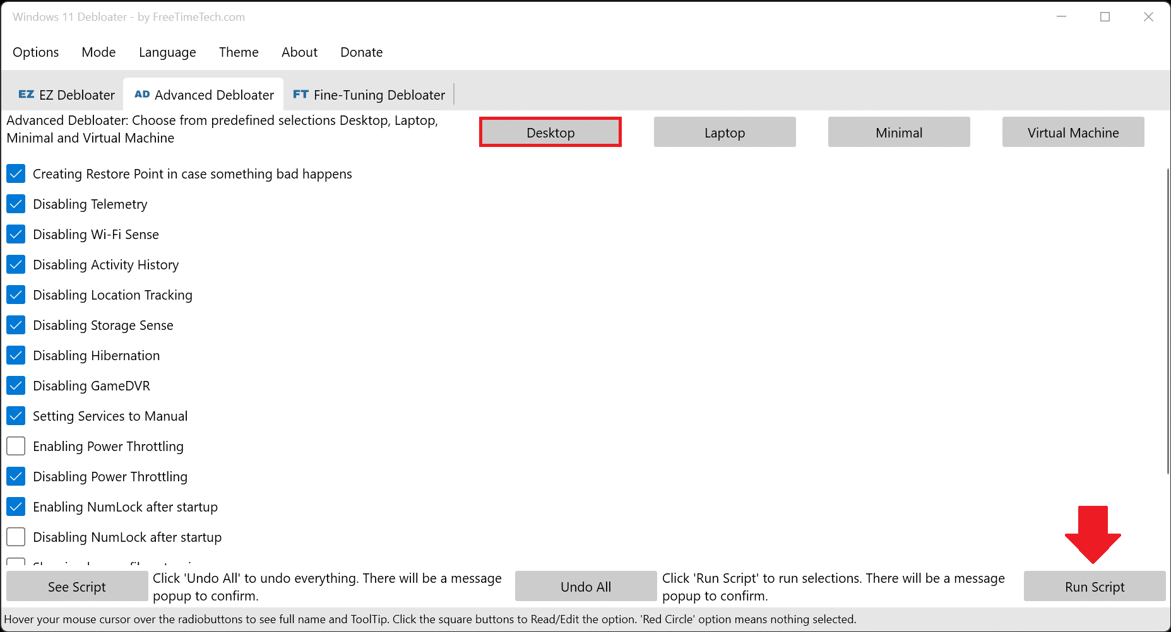Uncheck Setting Services to Manual
The image size is (1171, 632).
[16, 416]
